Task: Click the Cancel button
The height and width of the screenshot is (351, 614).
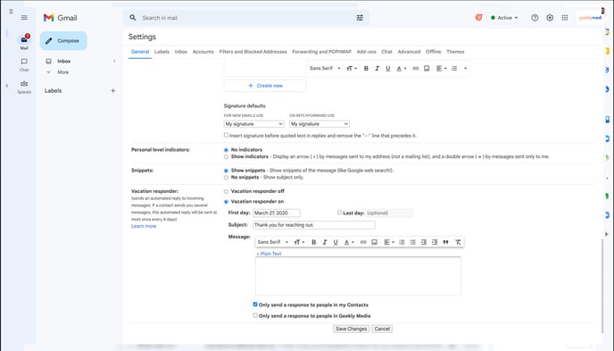Action: click(x=382, y=329)
